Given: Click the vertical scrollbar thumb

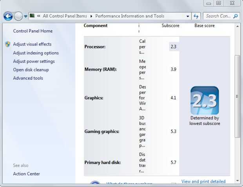Looking at the screenshot, I should coord(237,96).
